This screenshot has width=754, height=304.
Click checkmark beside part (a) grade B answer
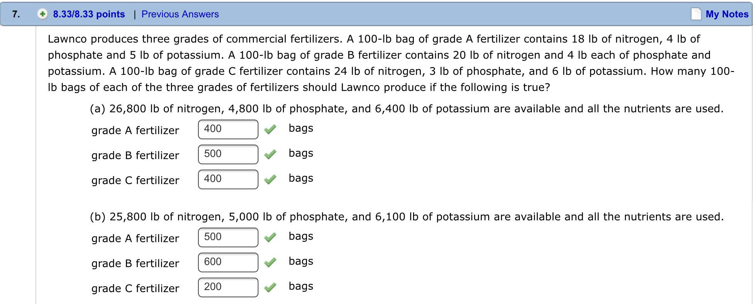270,154
